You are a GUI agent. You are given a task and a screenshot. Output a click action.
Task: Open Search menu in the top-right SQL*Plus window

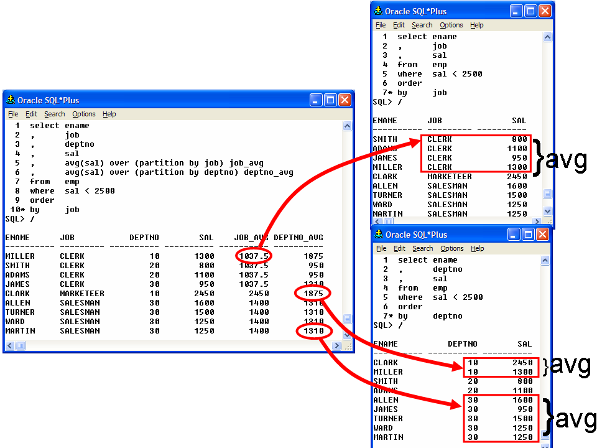click(422, 25)
